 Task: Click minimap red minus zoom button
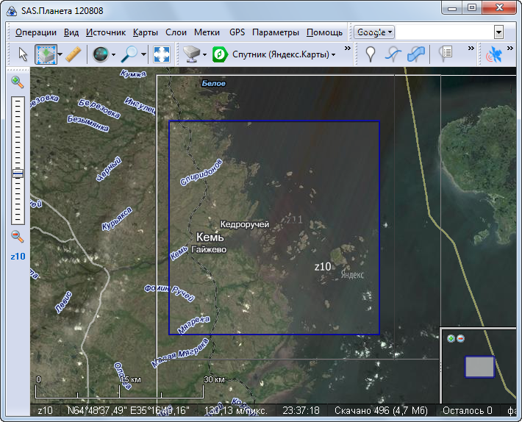(461, 338)
